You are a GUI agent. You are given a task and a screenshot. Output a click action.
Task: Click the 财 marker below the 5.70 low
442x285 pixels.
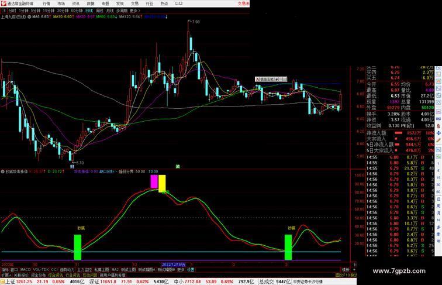coord(72,166)
